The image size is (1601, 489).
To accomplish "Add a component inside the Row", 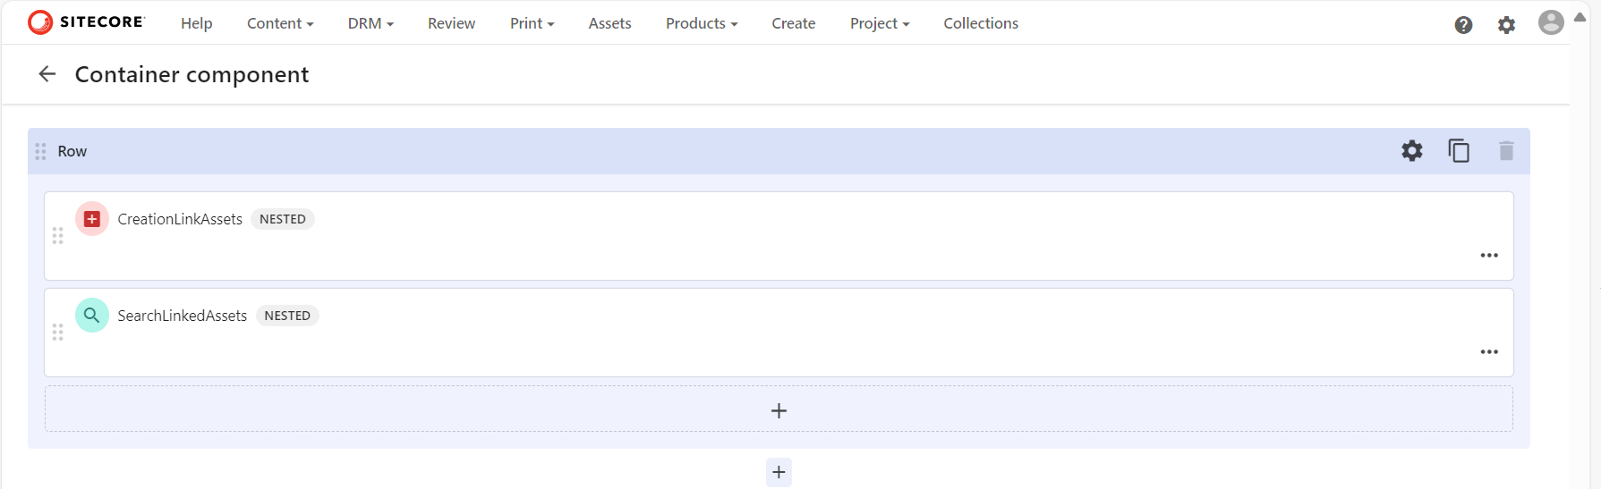I will (779, 410).
